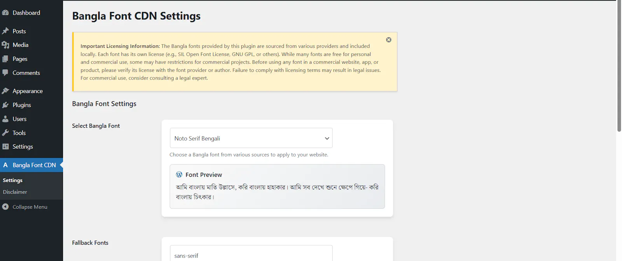Click the Fallback Fonts sans-serif field
Viewport: 622px width, 261px height.
tap(251, 253)
